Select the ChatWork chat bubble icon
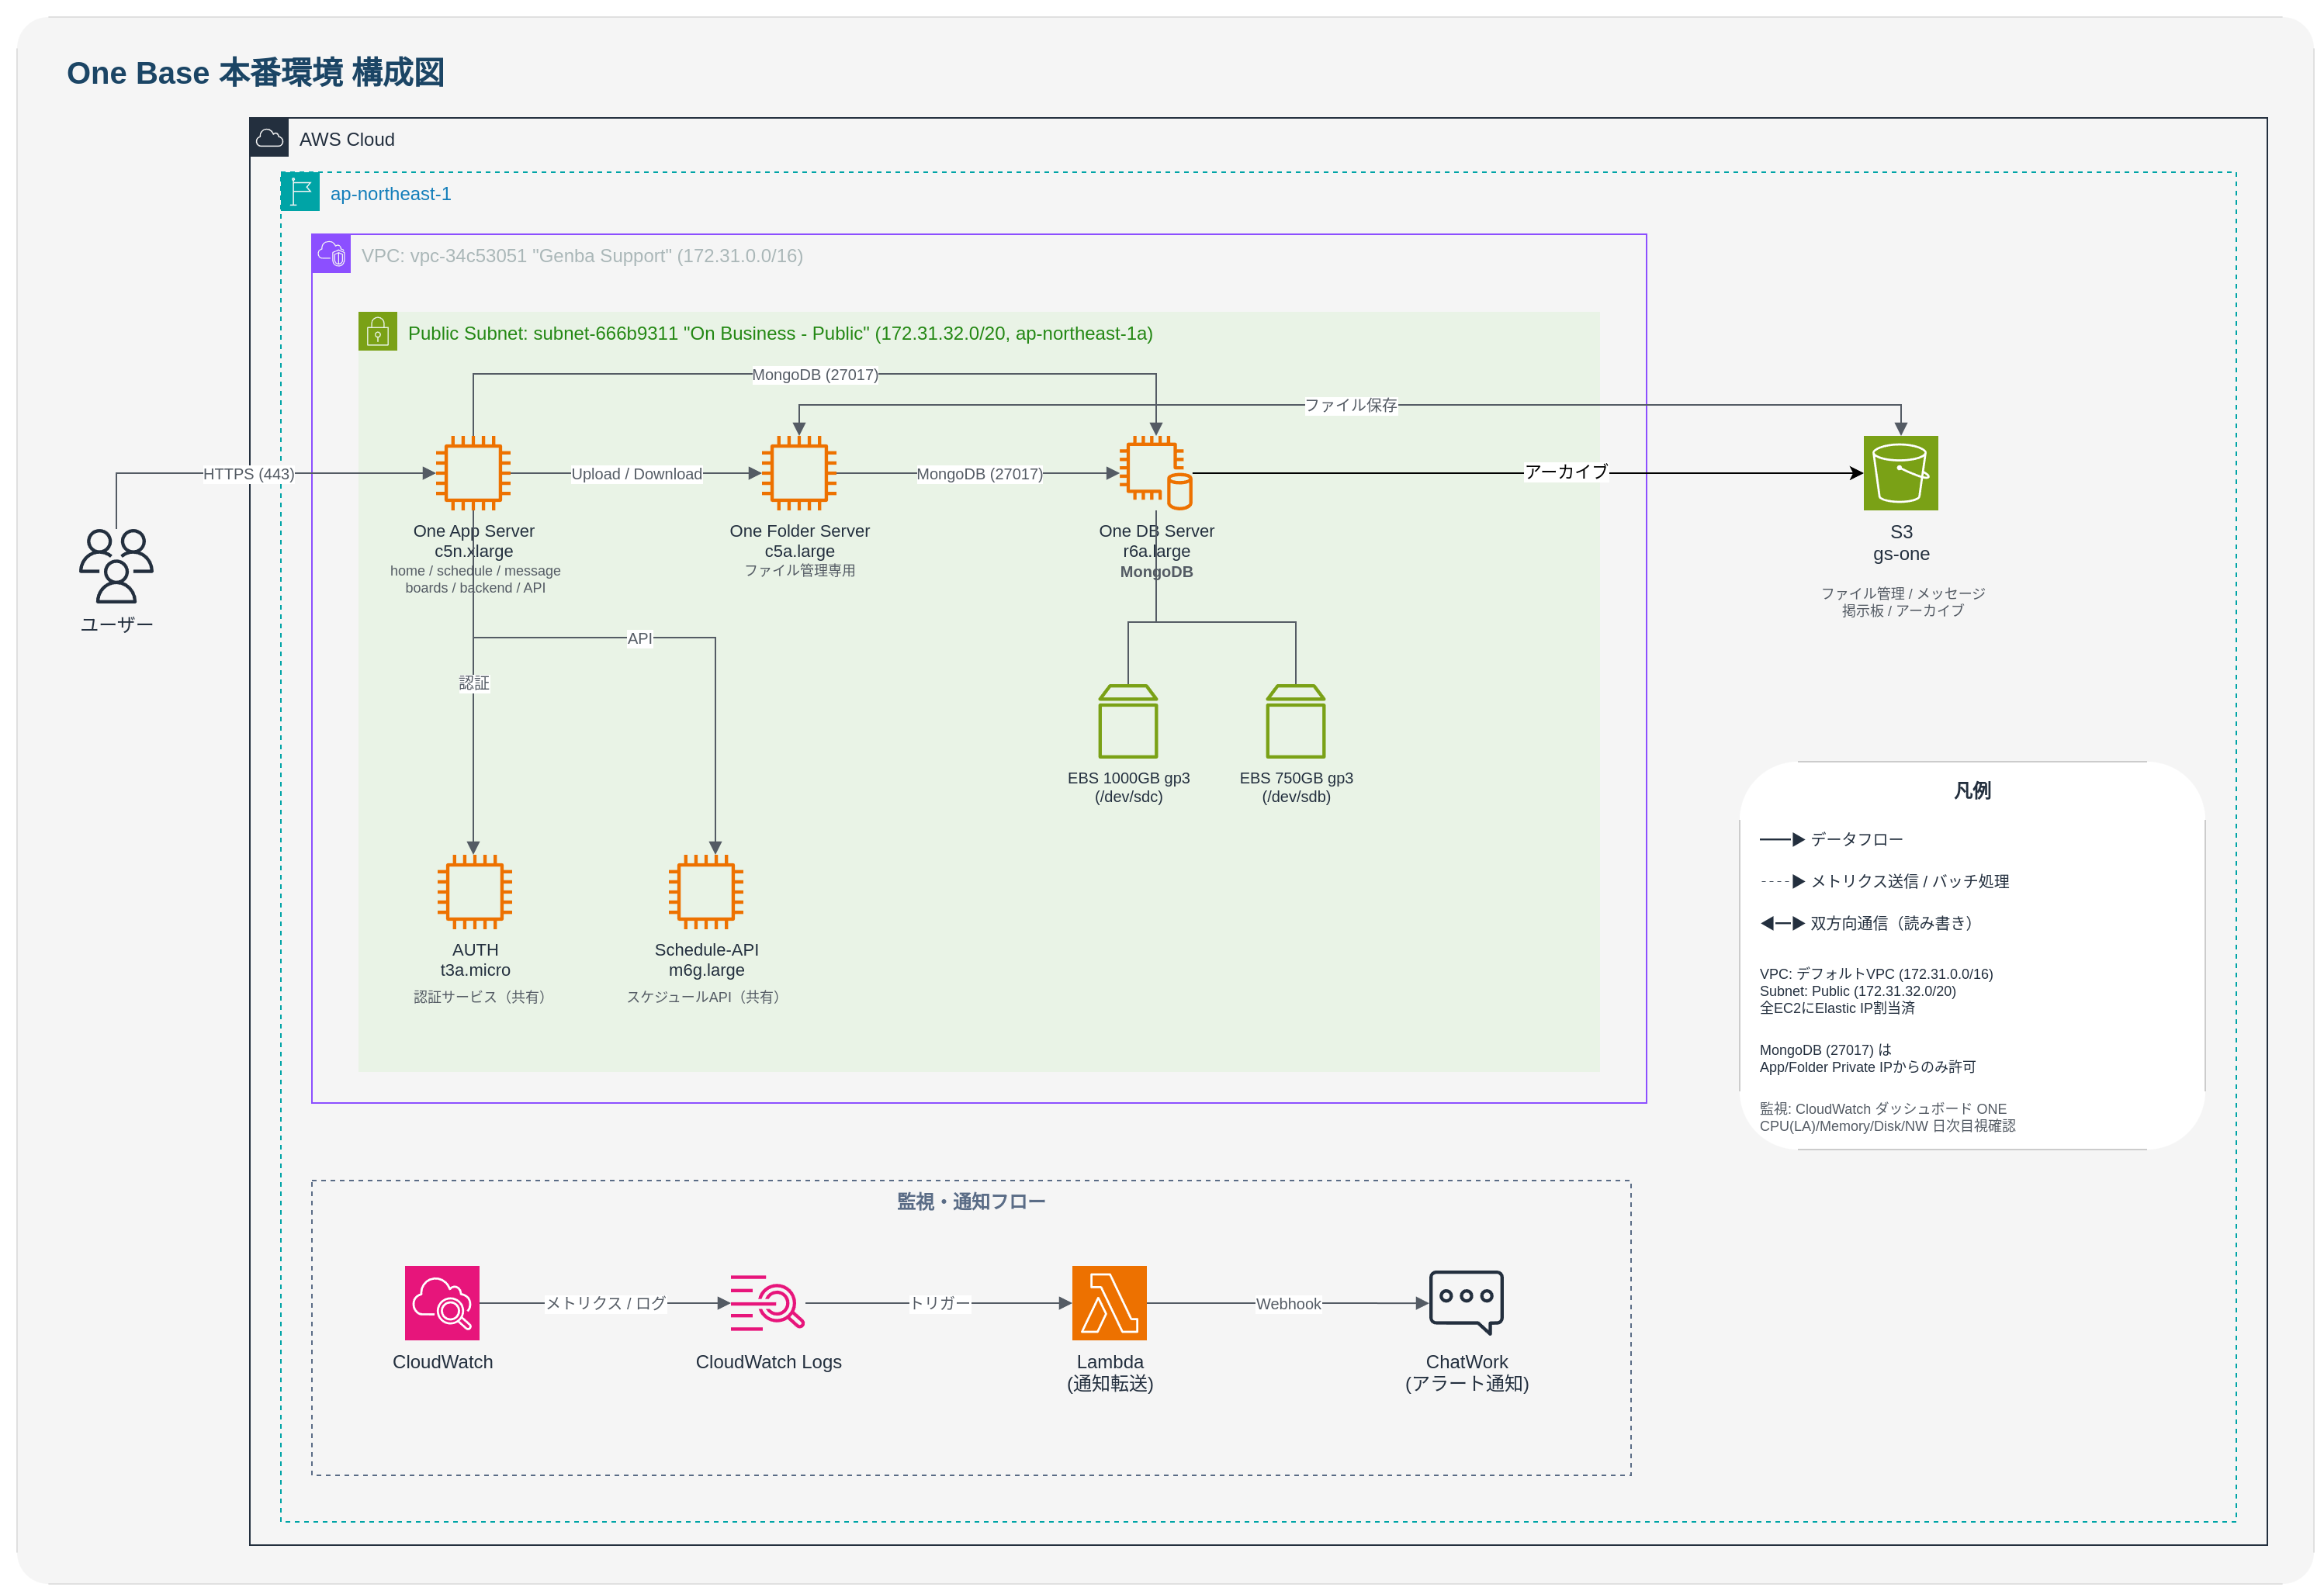The height and width of the screenshot is (1594, 2324). [x=1466, y=1301]
